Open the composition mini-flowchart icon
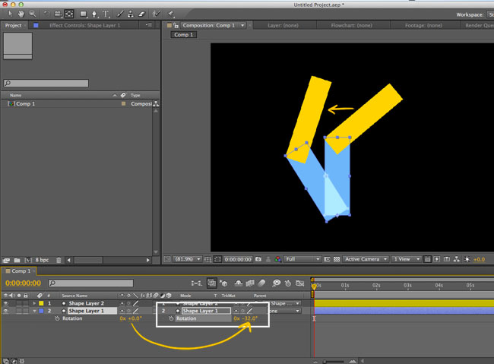The width and height of the screenshot is (494, 364). click(x=196, y=283)
